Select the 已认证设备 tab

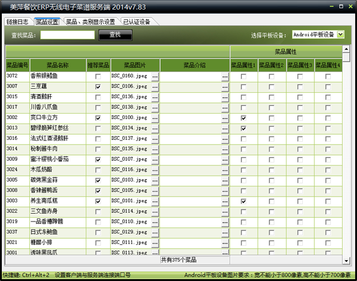(137, 21)
